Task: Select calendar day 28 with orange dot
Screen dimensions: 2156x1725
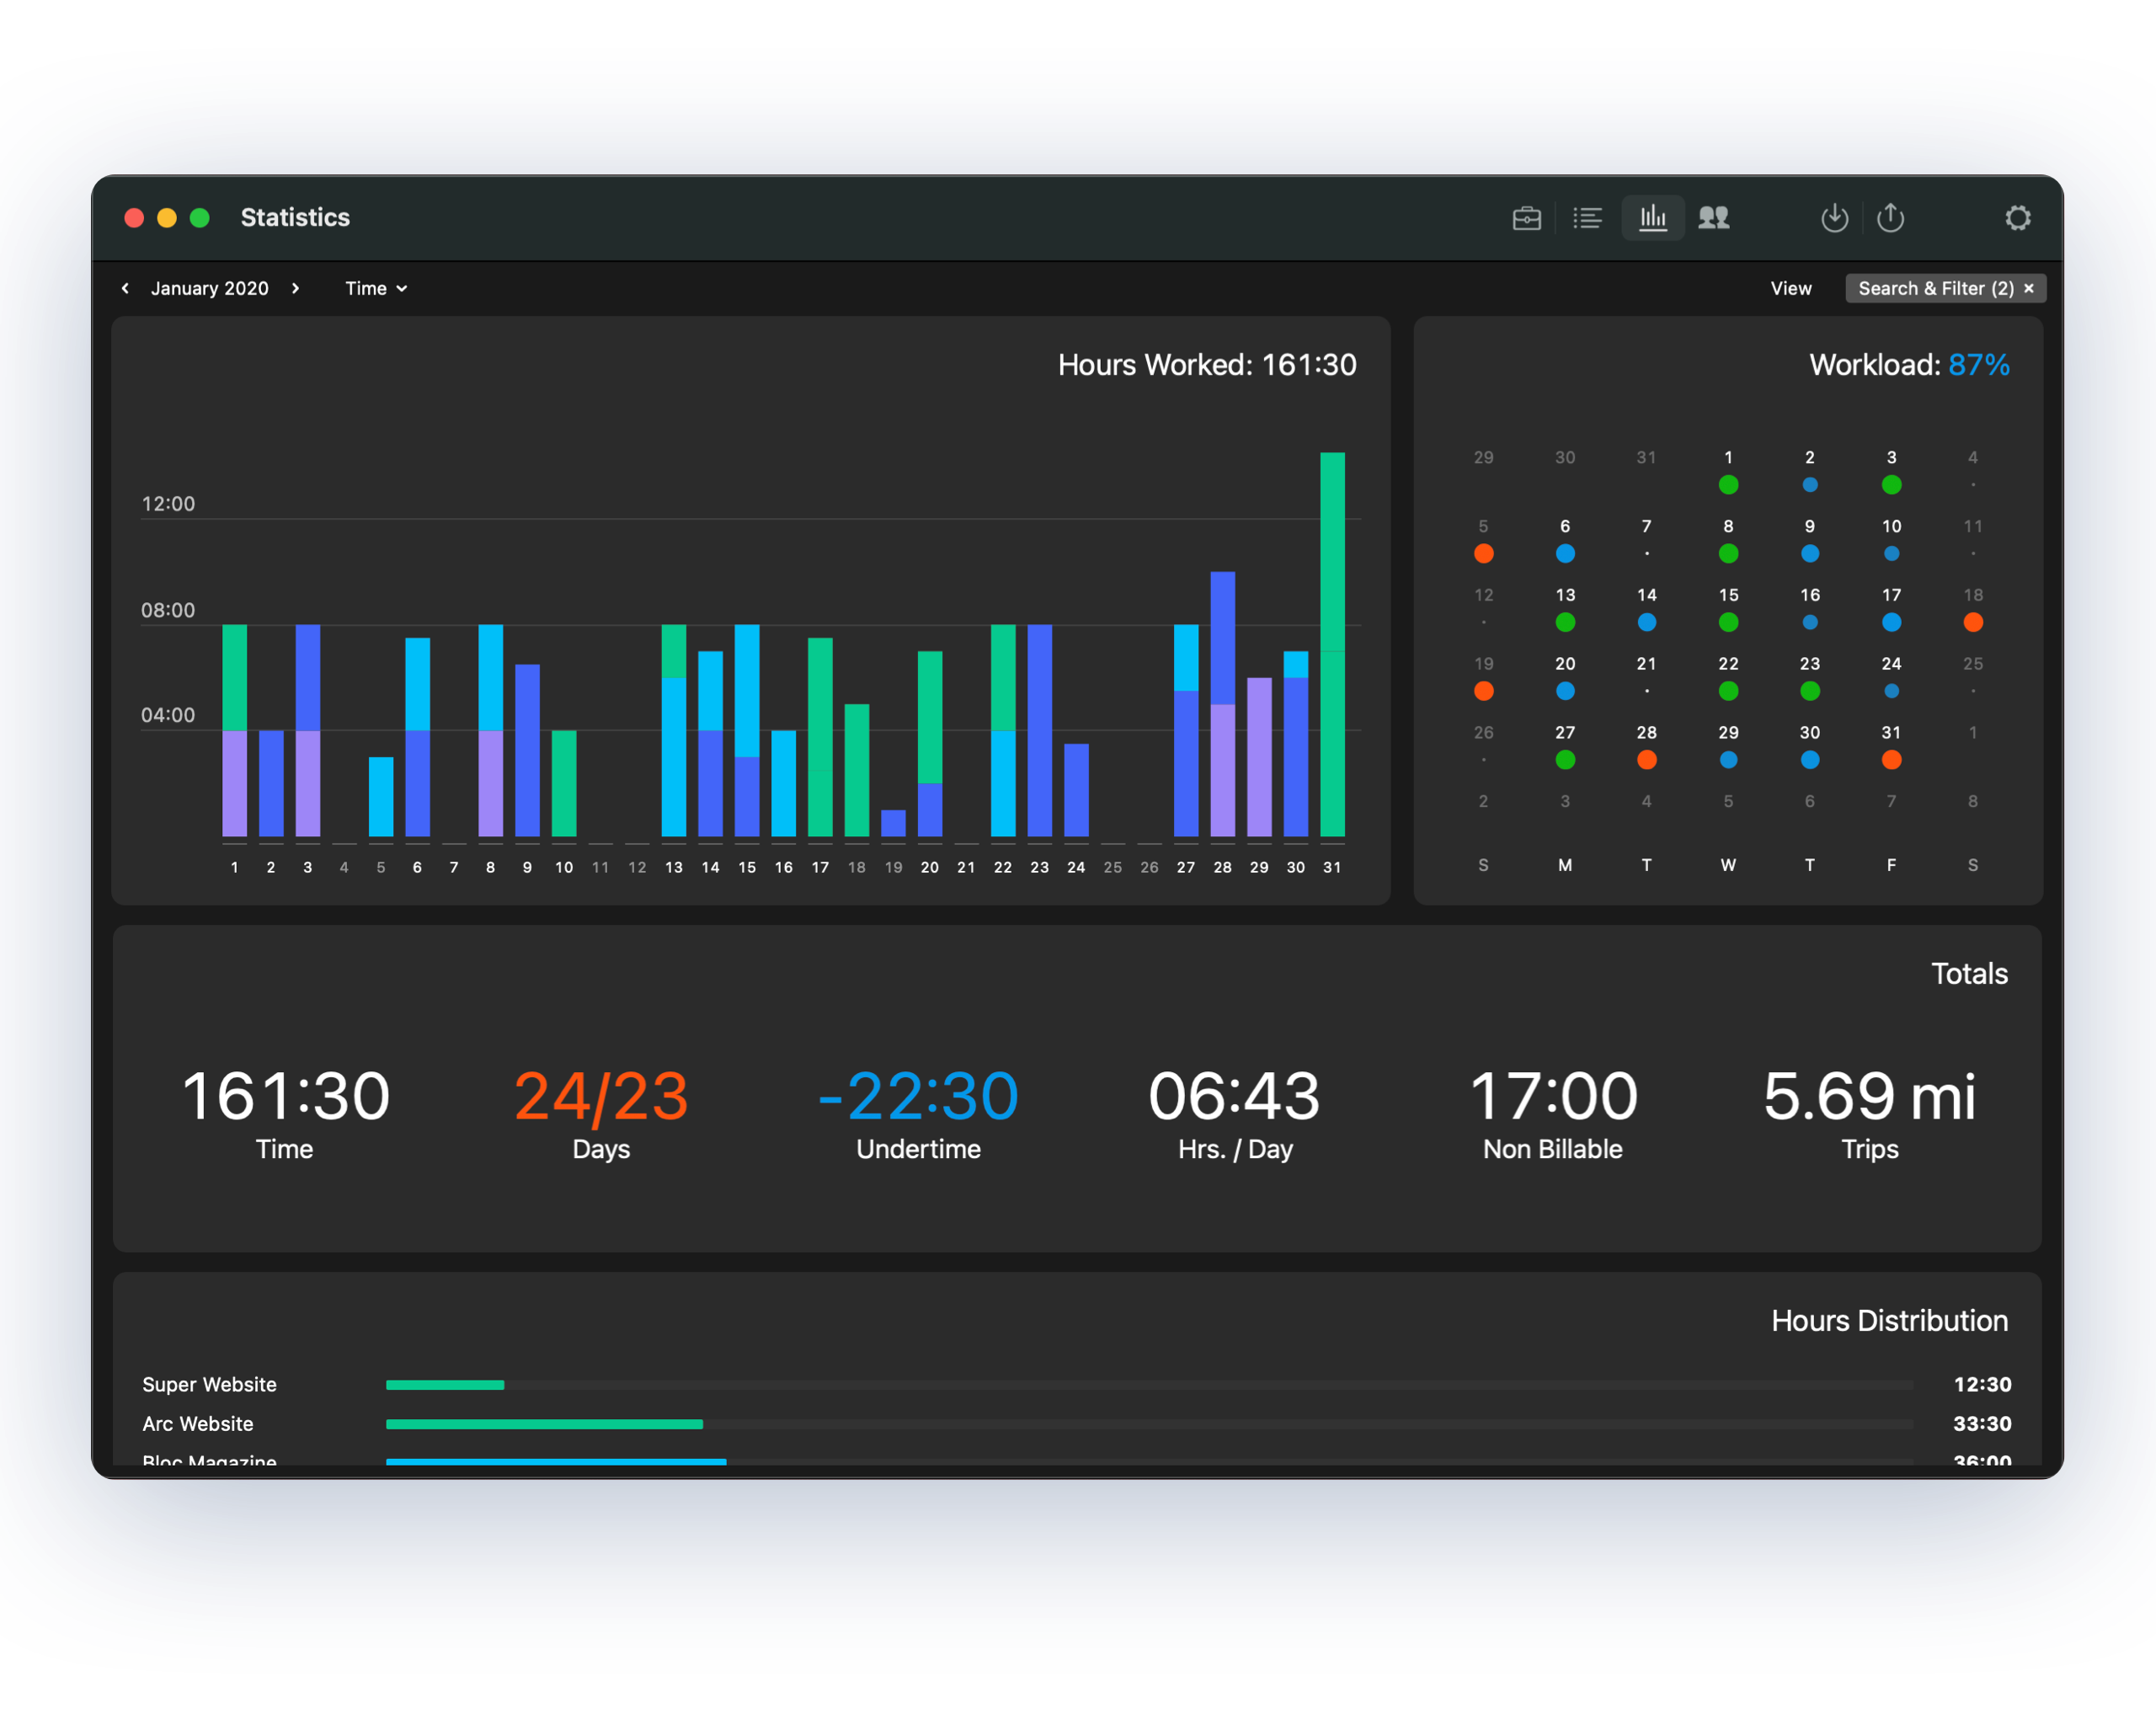Action: pos(1646,746)
